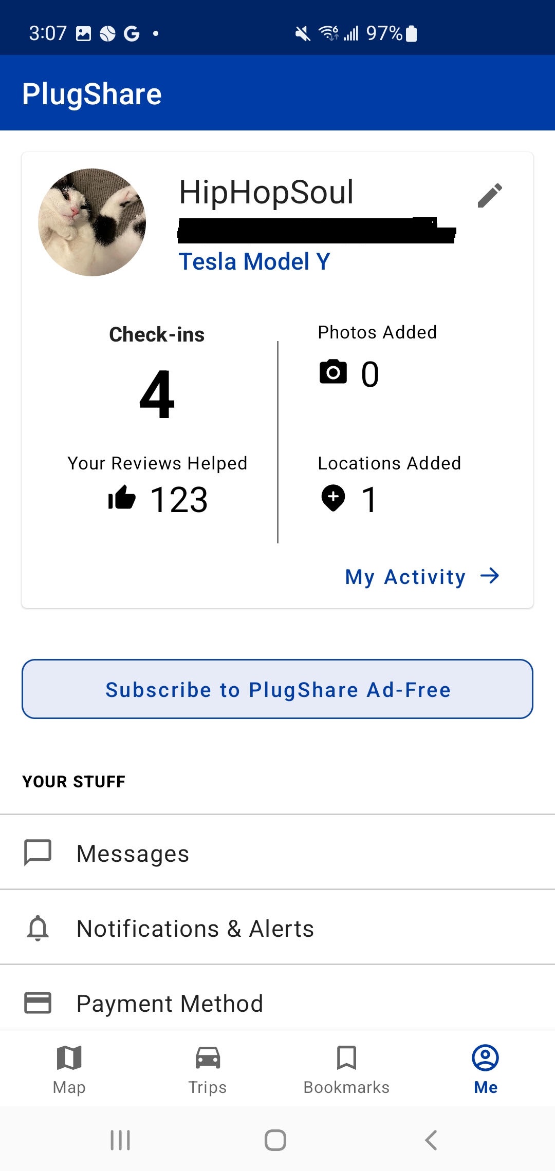This screenshot has width=555, height=1171.
Task: Tap the credit card icon
Action: tap(38, 1003)
